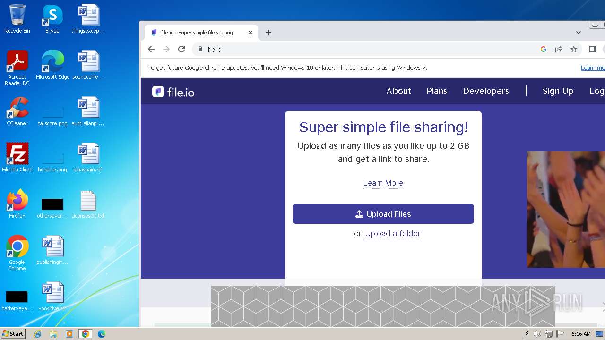The width and height of the screenshot is (605, 340).
Task: Click the video thumbnail on the right
Action: click(566, 209)
